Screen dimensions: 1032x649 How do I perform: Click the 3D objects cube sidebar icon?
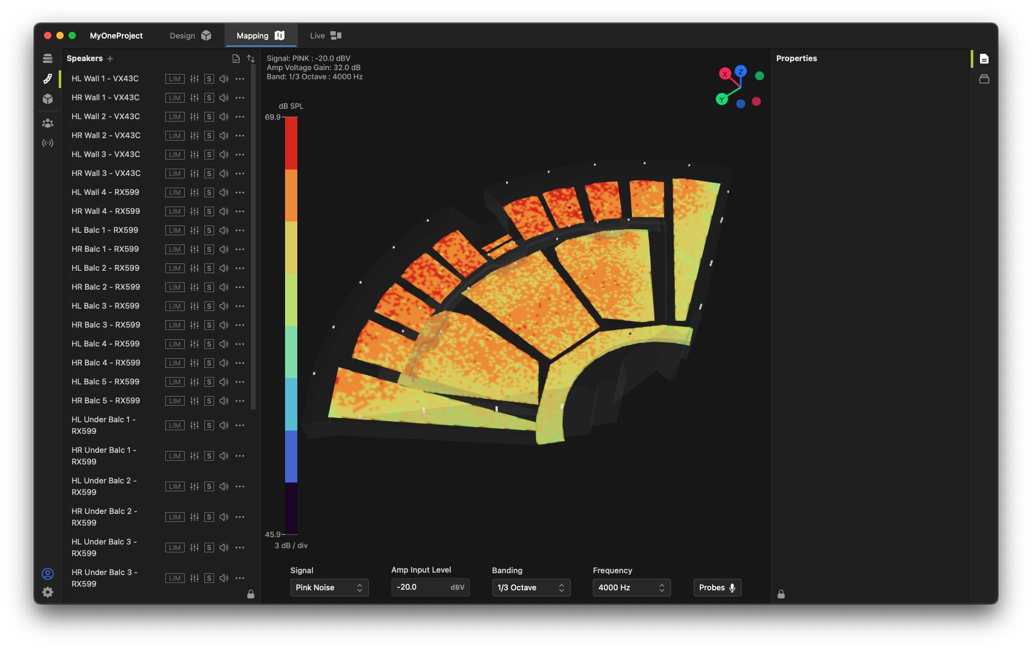pyautogui.click(x=48, y=99)
